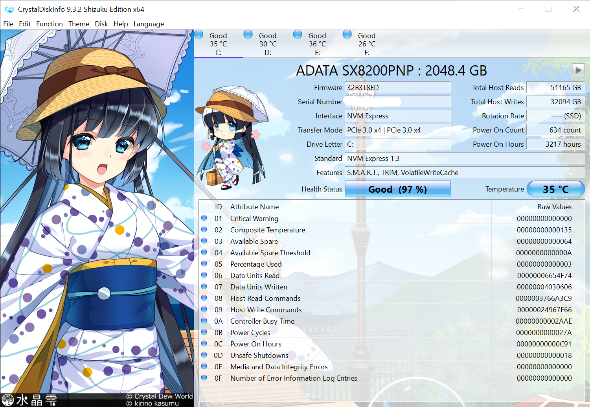Click the next disk arrow button
Screen dimensions: 590x407
[x=578, y=70]
